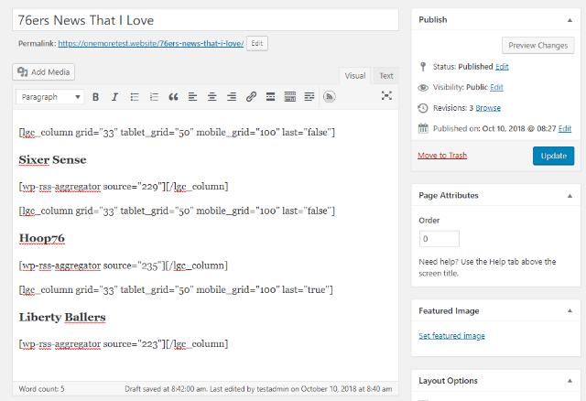Insert Read More tag
Image resolution: width=586 pixels, height=401 pixels.
[271, 97]
